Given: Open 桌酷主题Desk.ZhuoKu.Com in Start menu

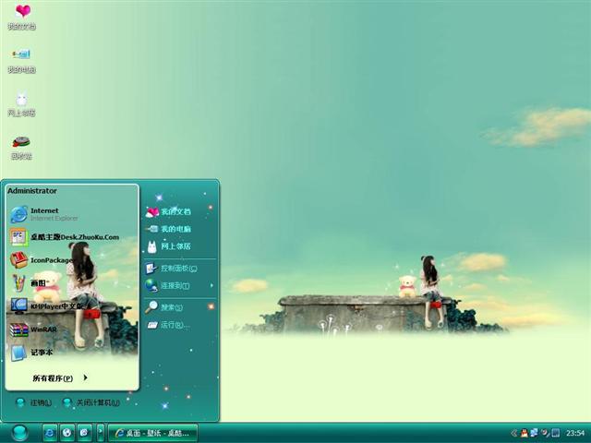Looking at the screenshot, I should [65, 237].
